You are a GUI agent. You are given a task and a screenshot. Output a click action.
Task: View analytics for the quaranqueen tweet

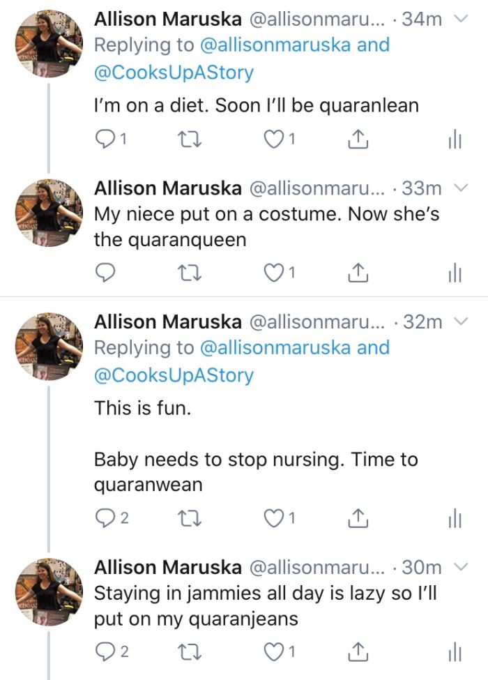(454, 273)
